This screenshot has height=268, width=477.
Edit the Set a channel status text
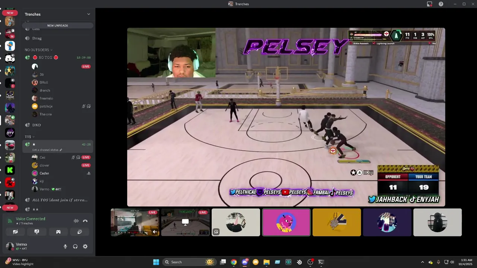[x=47, y=150]
